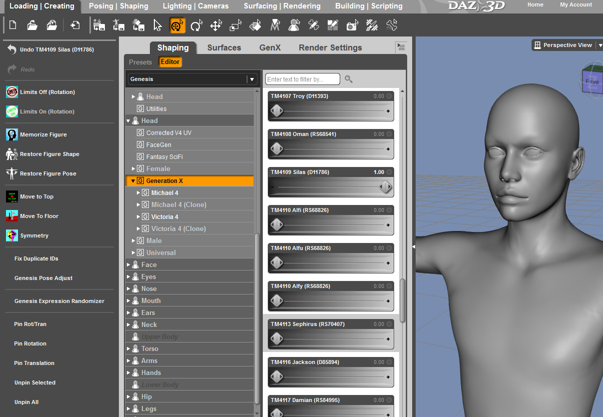Expand the Michael 4 subgroup
The image size is (603, 417).
coord(139,193)
